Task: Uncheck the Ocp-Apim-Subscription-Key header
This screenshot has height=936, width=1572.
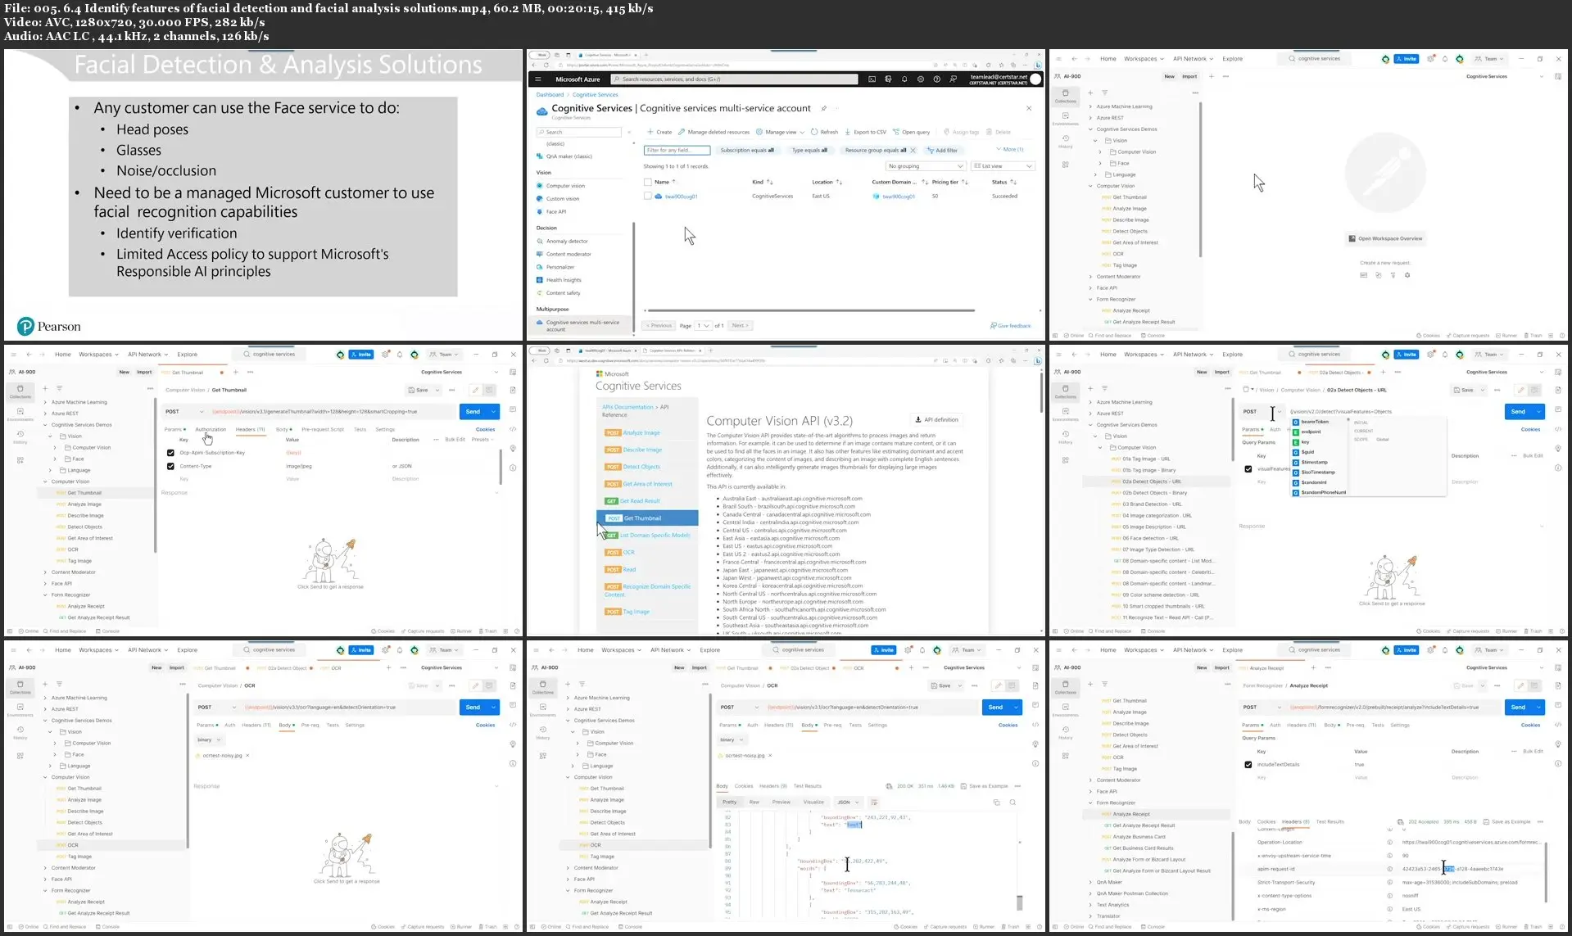Action: [170, 453]
